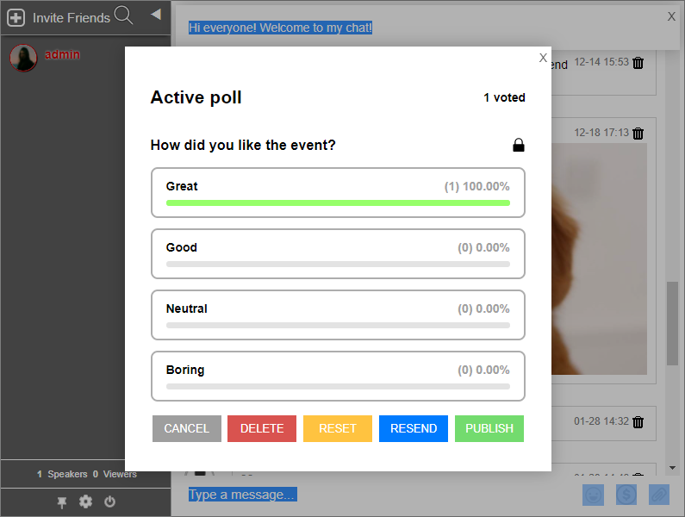Click the dollar sign icon
The height and width of the screenshot is (517, 685).
point(626,495)
